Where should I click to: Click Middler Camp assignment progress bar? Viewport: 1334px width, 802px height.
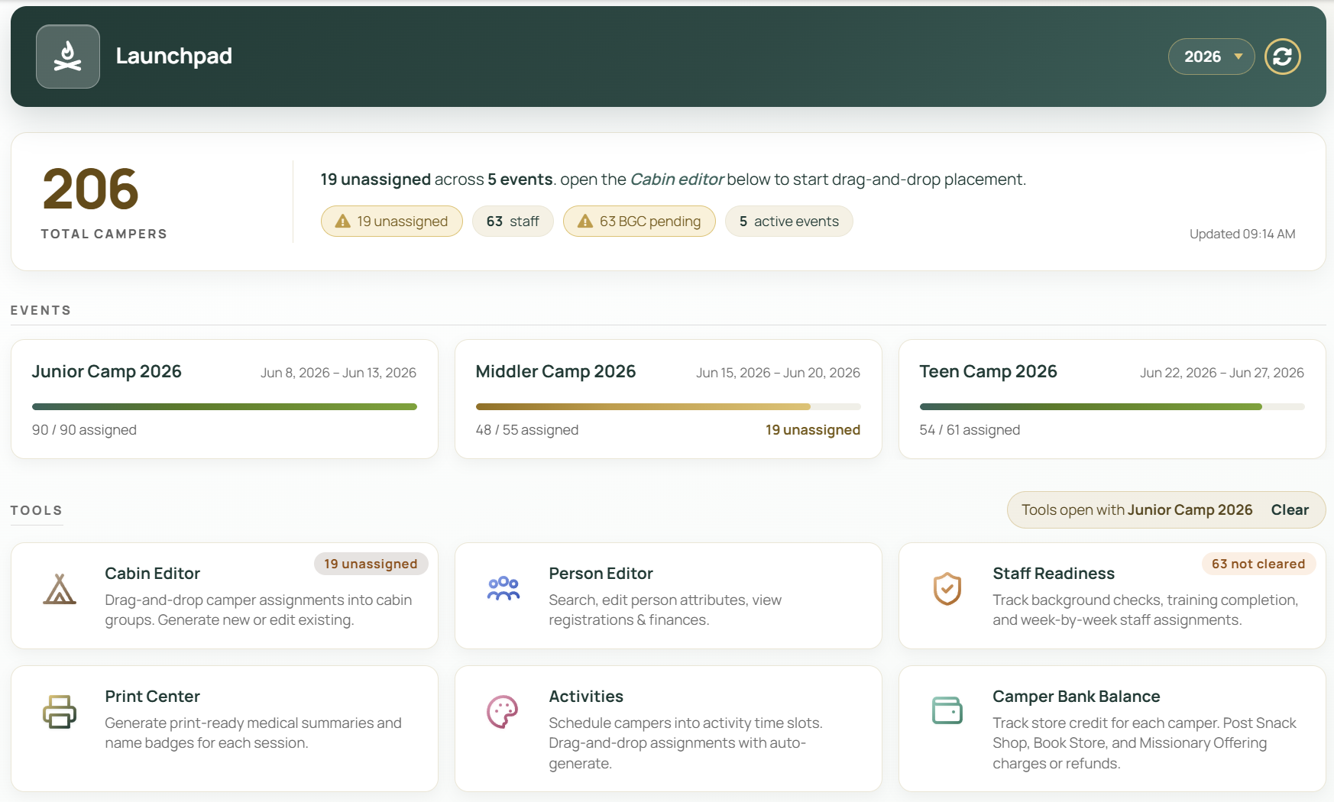[668, 407]
